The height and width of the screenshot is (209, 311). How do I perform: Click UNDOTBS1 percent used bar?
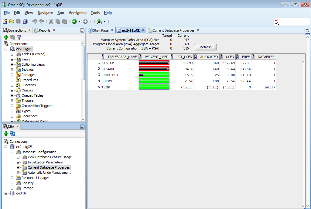[x=154, y=75]
